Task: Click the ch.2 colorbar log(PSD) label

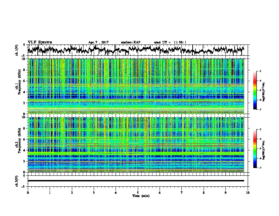Action: tap(264, 150)
